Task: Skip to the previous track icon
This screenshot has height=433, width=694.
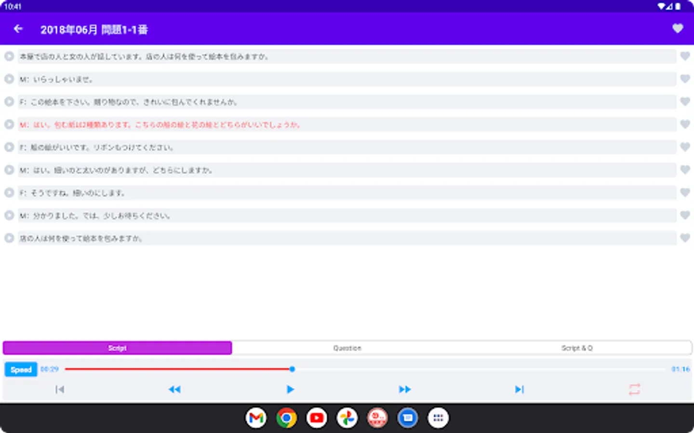Action: (x=60, y=389)
